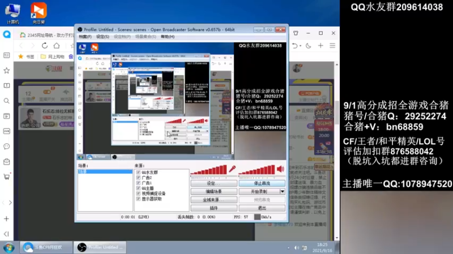The width and height of the screenshot is (453, 254).
Task: Open the 计算机 desktop icon
Action: coord(12,13)
